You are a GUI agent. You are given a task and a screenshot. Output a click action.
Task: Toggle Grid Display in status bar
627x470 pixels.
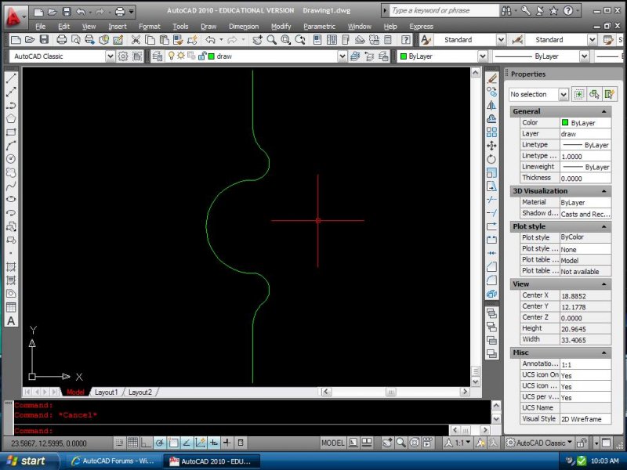click(133, 443)
